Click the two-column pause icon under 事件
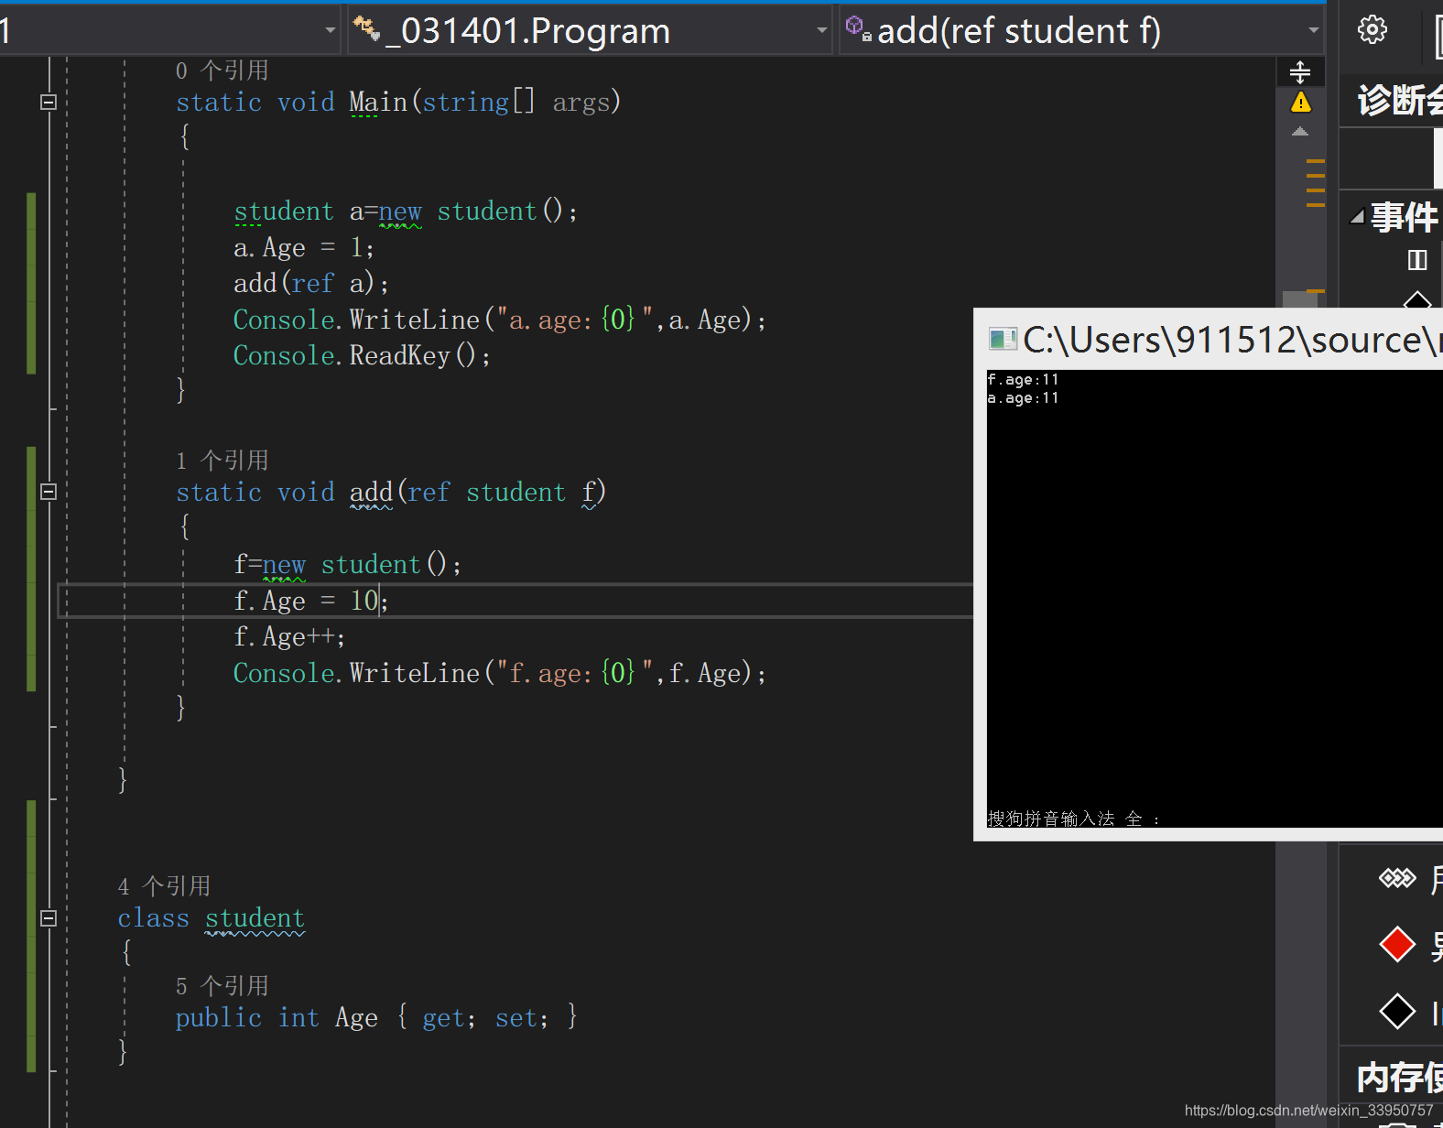This screenshot has width=1443, height=1128. tap(1416, 260)
